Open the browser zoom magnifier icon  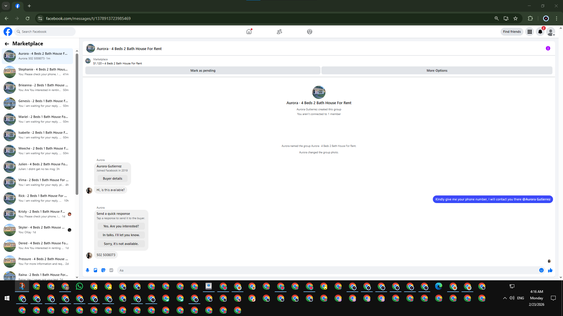[x=496, y=18]
